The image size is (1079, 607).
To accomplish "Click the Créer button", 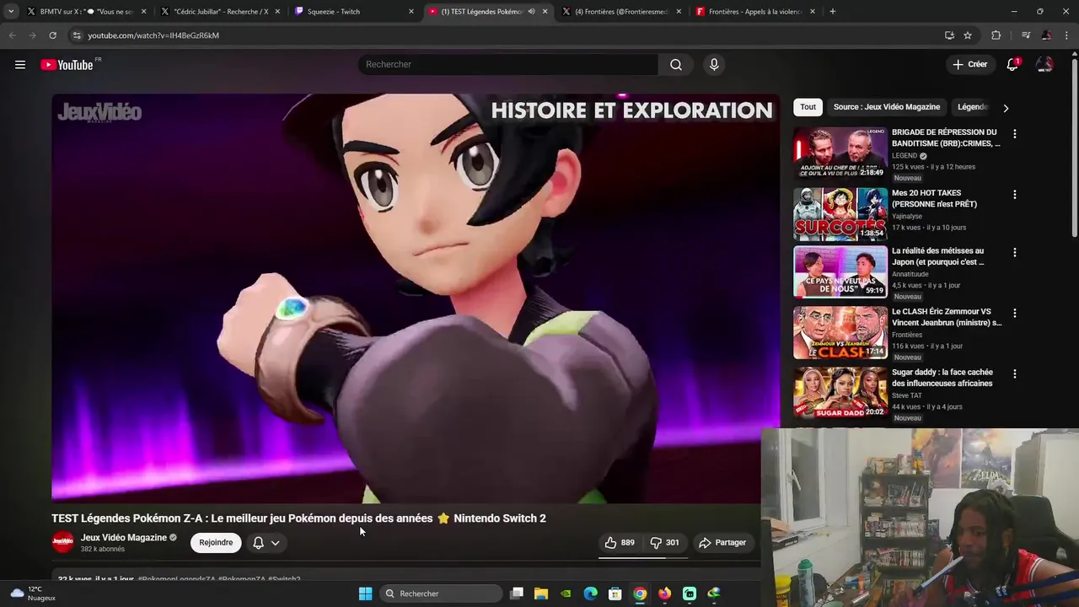I will point(969,65).
